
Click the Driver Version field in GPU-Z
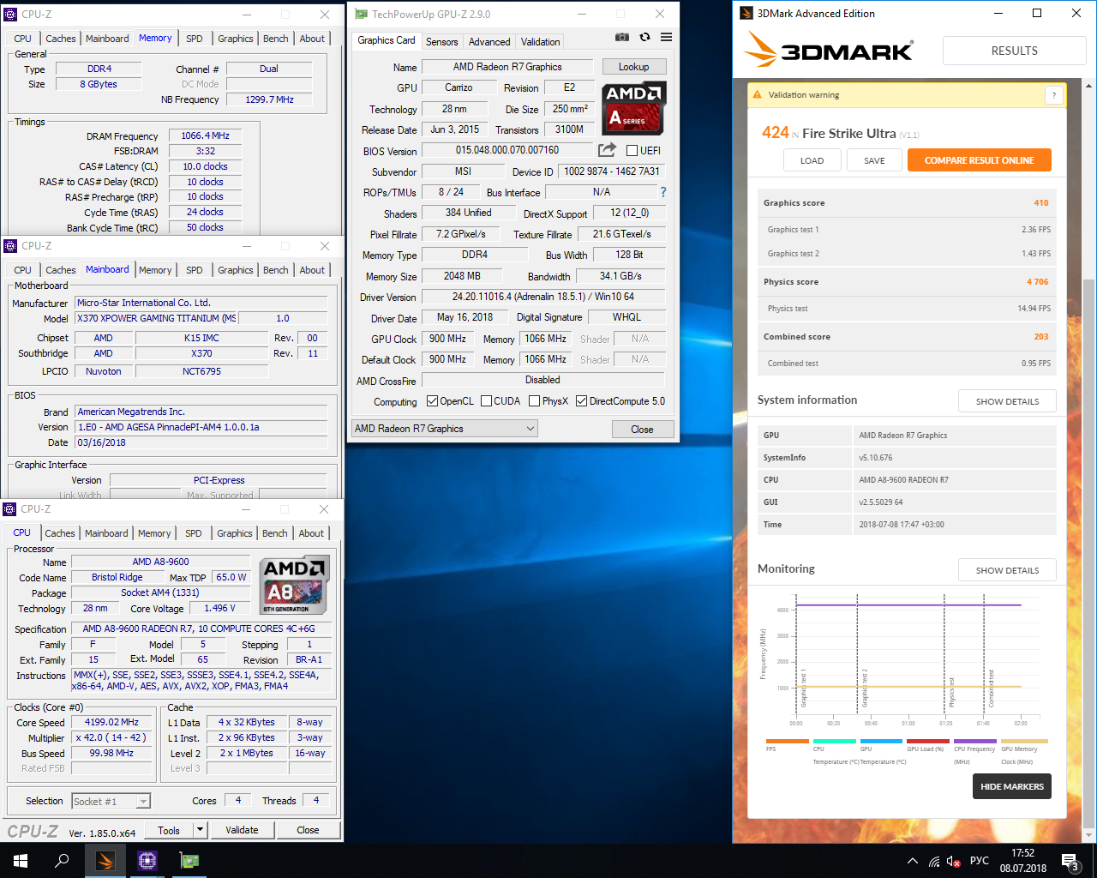coord(543,297)
